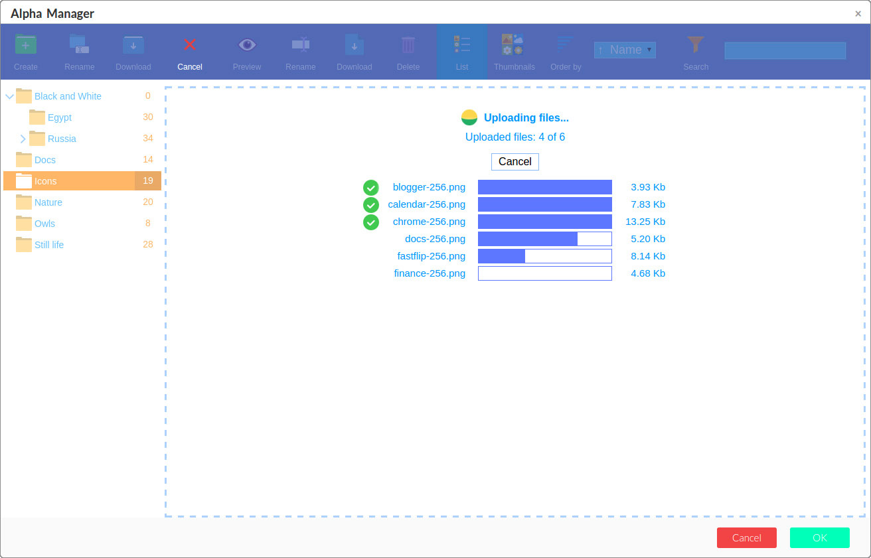871x558 pixels.
Task: Click the Search filter funnel icon
Action: [x=695, y=45]
